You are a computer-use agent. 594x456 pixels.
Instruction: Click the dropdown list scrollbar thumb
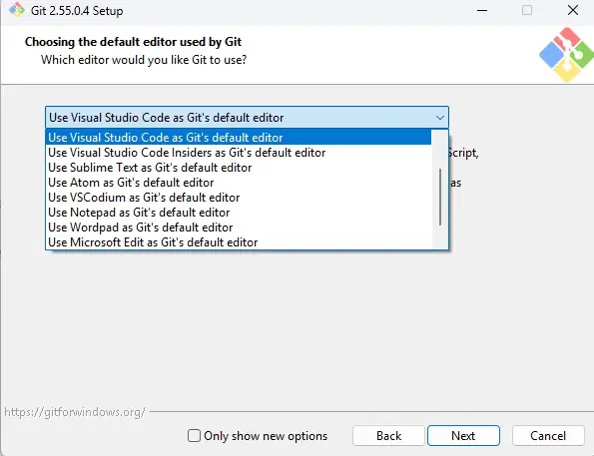440,197
